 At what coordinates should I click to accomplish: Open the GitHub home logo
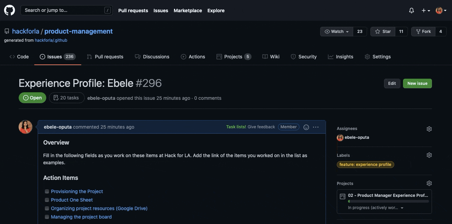(10, 10)
